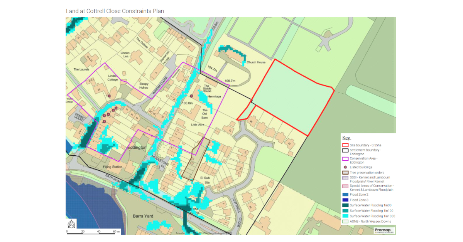Select the Key heading label

pos(346,138)
